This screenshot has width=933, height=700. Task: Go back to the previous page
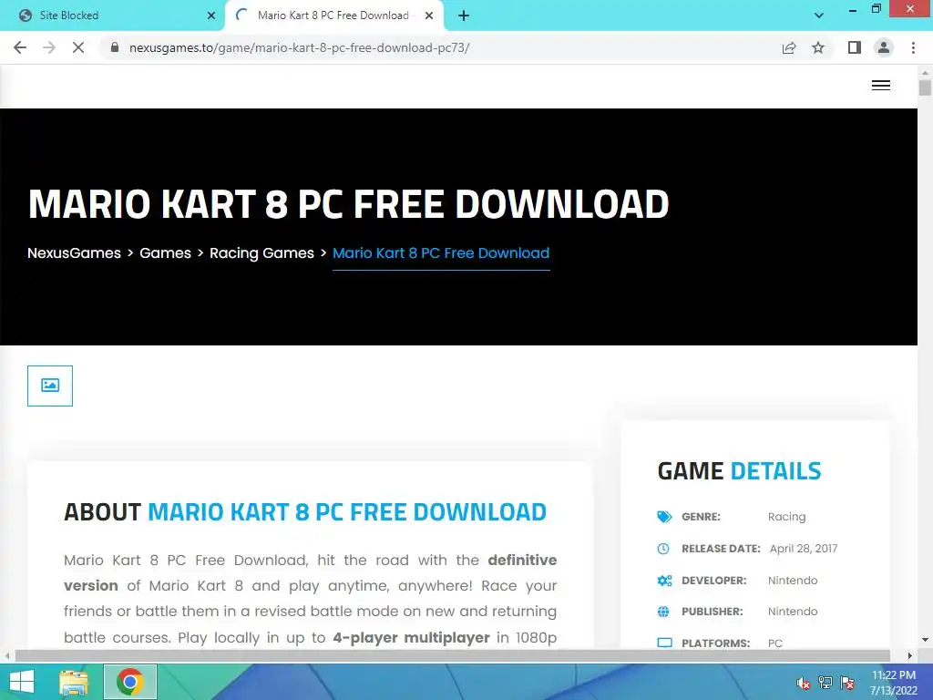(20, 47)
